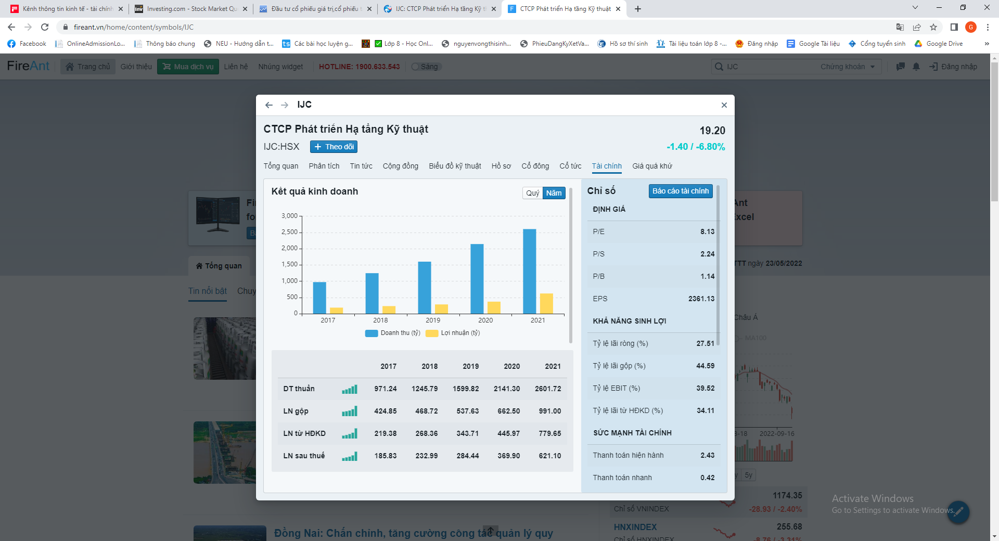Open Liên hệ menu item
Viewport: 999px width, 541px height.
[x=236, y=67]
